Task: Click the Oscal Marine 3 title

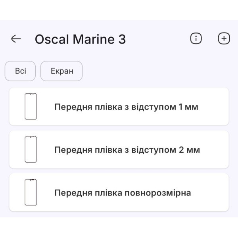Action: click(80, 39)
